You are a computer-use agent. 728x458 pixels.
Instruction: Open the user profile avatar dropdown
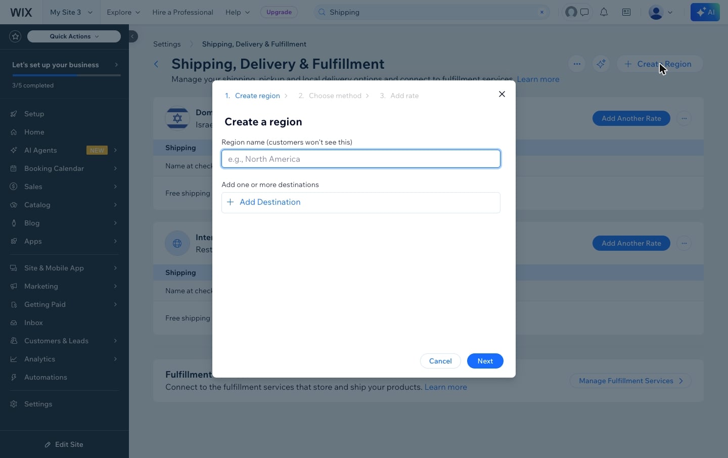point(660,12)
